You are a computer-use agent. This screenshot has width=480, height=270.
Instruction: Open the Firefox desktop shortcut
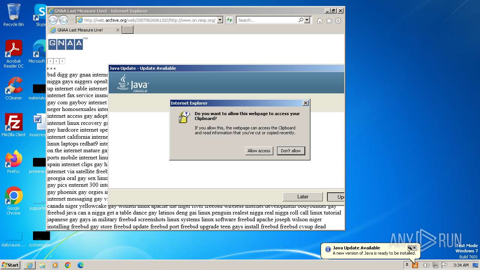[13, 162]
